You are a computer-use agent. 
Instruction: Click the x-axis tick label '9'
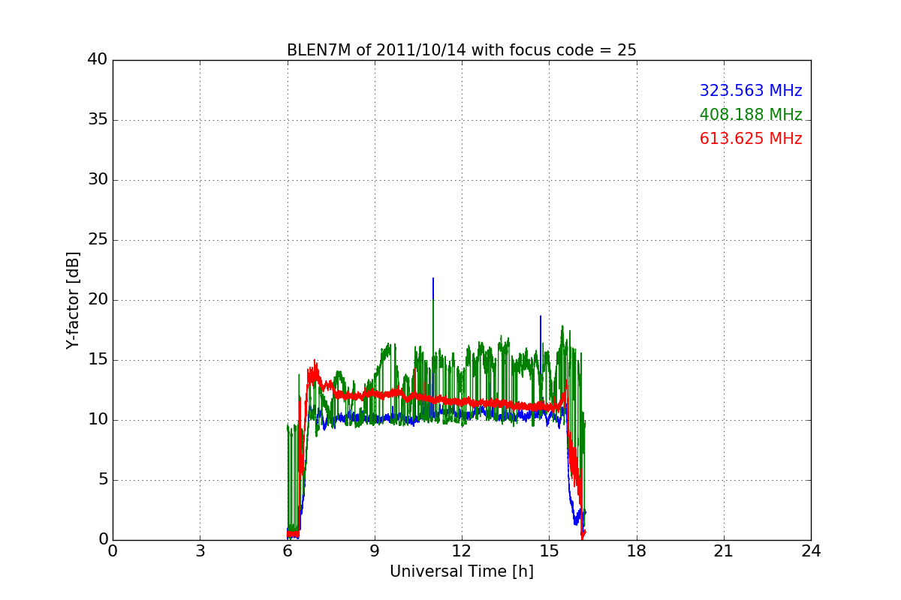[375, 551]
